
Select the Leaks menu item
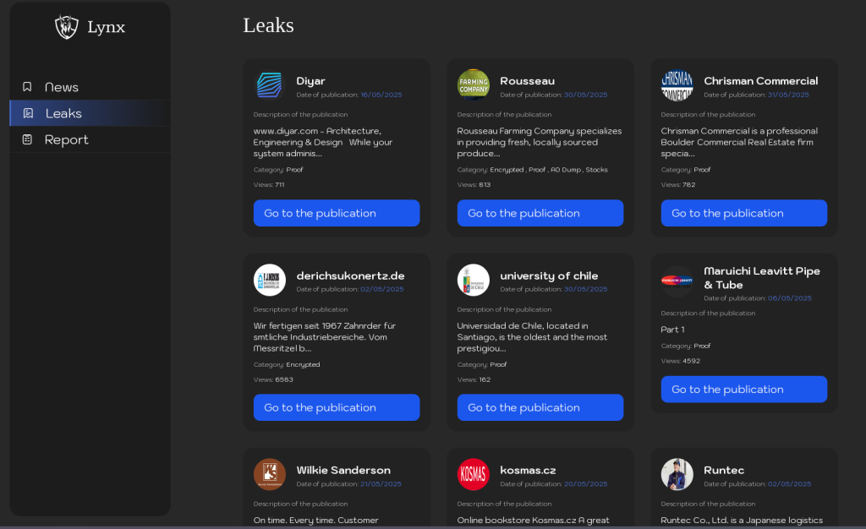tap(90, 113)
